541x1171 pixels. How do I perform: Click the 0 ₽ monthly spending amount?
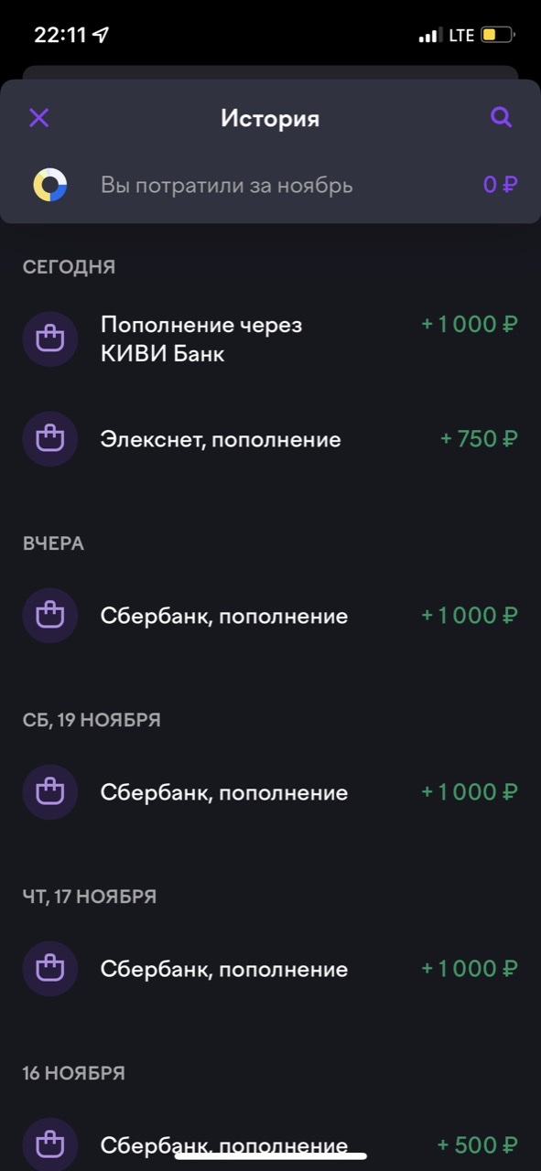click(x=501, y=184)
